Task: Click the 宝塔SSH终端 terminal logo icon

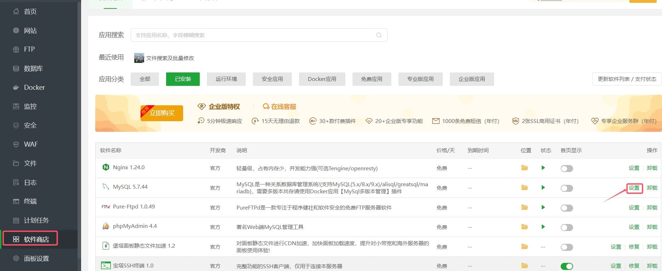Action: coord(106,265)
